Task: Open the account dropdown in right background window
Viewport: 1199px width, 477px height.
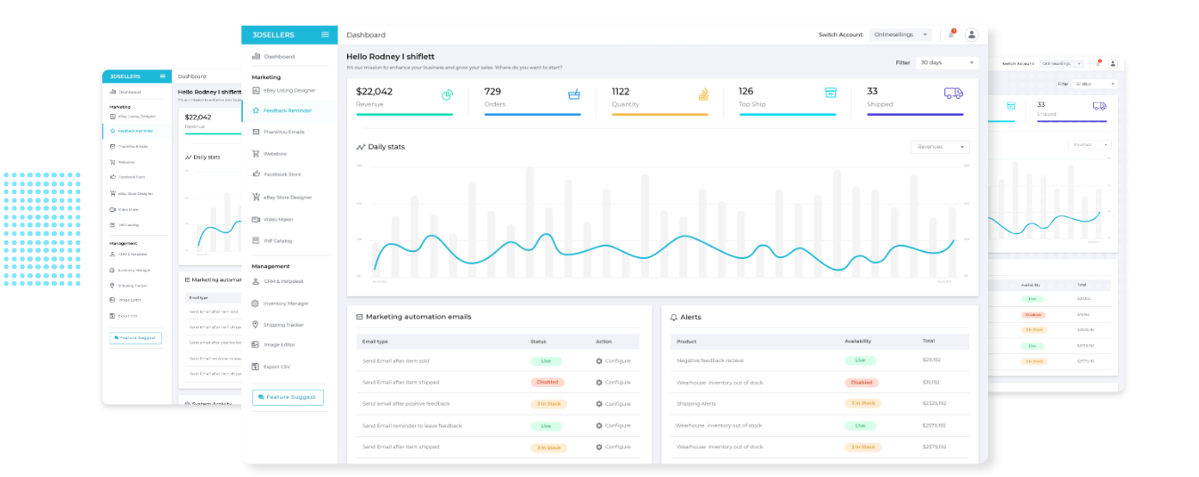Action: pyautogui.click(x=1061, y=64)
